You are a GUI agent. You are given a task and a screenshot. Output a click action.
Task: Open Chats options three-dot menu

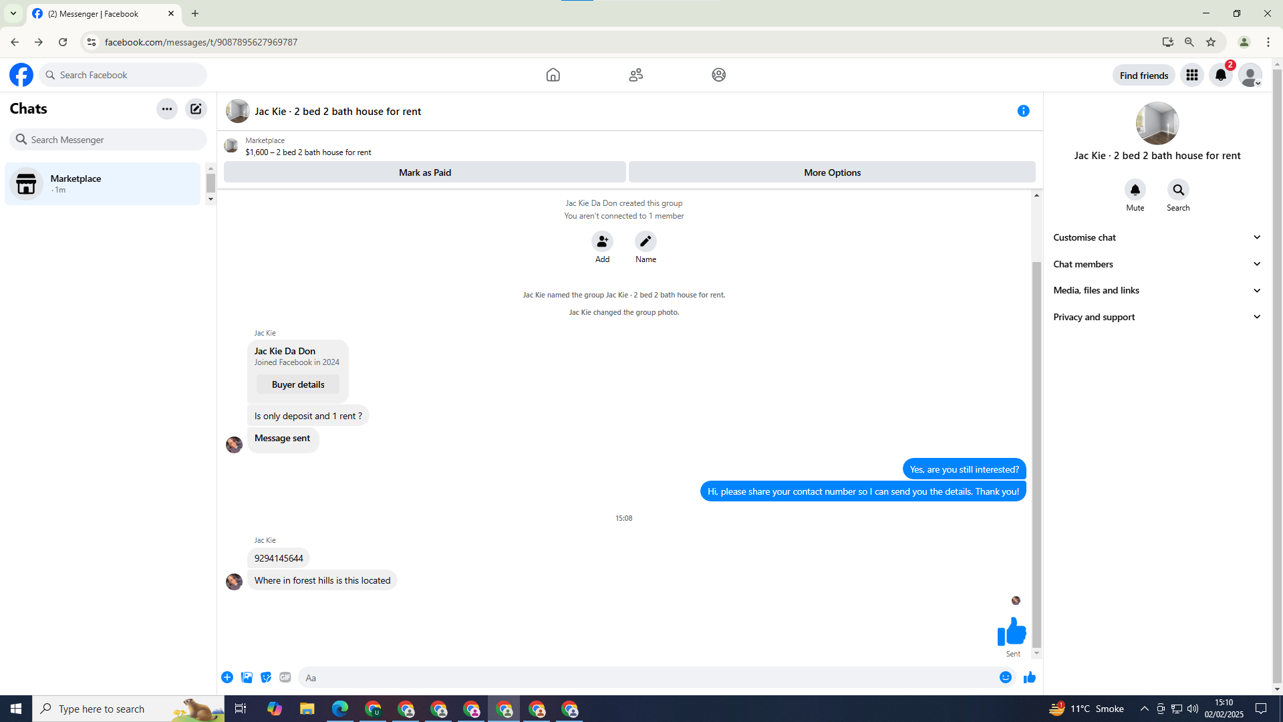167,109
